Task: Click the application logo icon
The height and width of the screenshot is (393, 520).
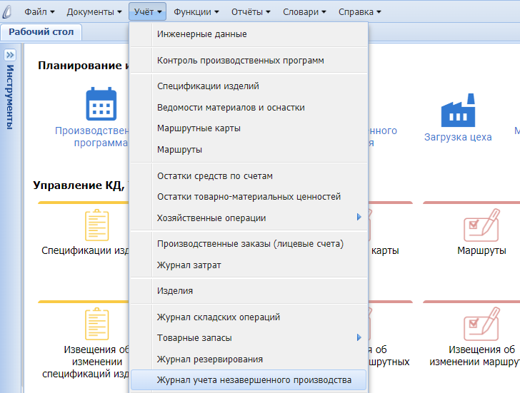Action: [10, 11]
